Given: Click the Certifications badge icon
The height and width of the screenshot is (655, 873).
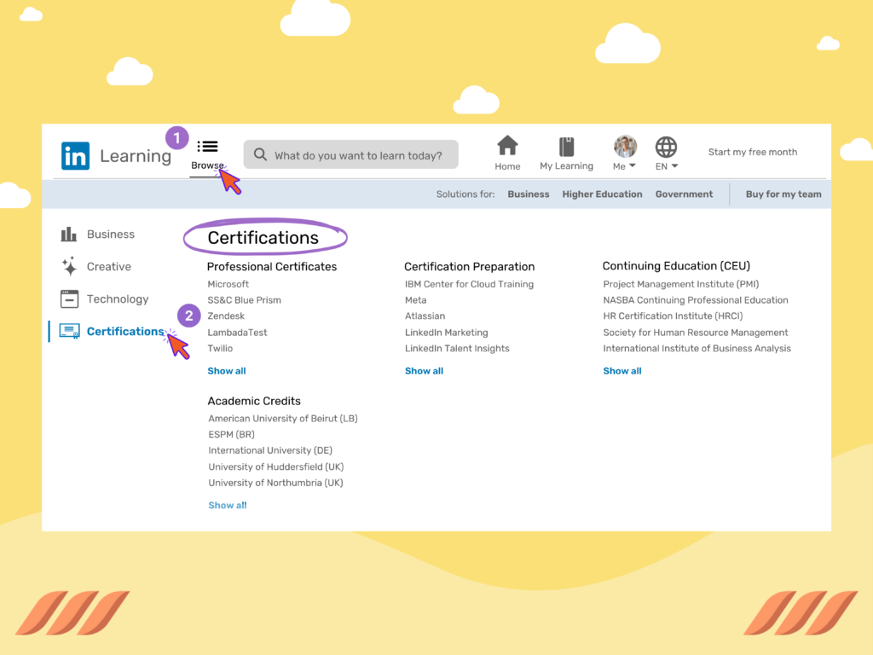Looking at the screenshot, I should pyautogui.click(x=71, y=331).
